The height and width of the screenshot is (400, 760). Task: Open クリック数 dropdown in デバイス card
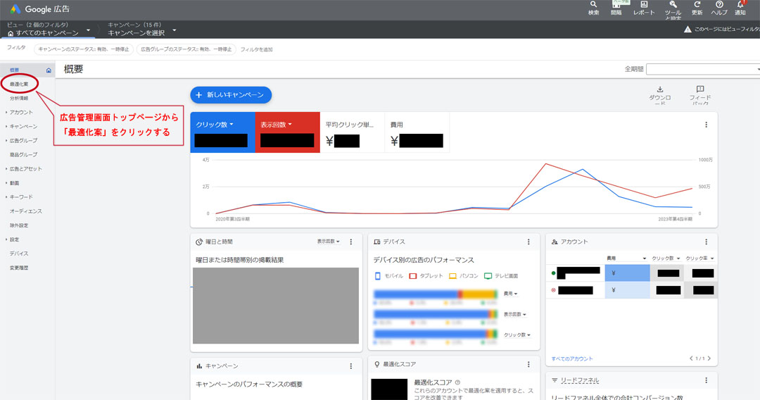coord(517,335)
